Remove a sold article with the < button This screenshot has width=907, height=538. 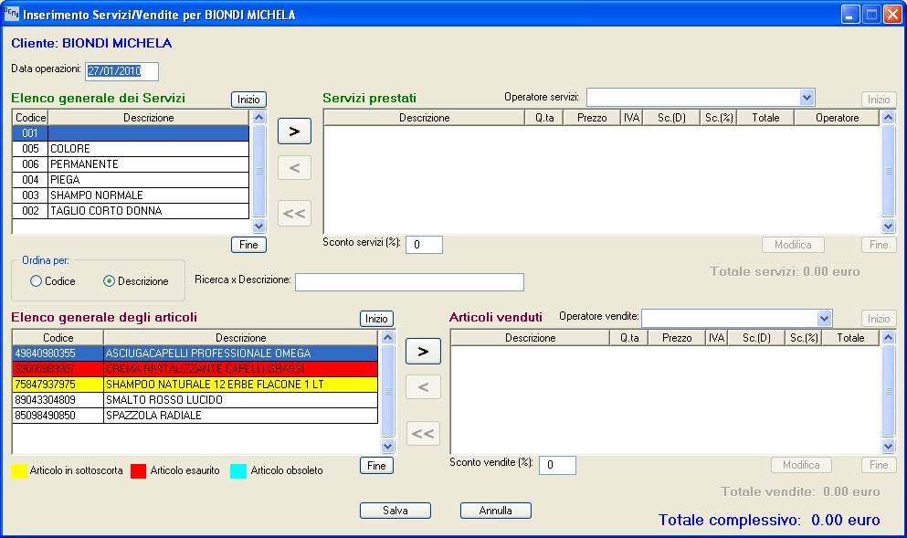(x=423, y=387)
